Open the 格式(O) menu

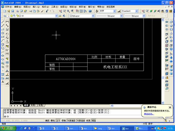(45, 7)
